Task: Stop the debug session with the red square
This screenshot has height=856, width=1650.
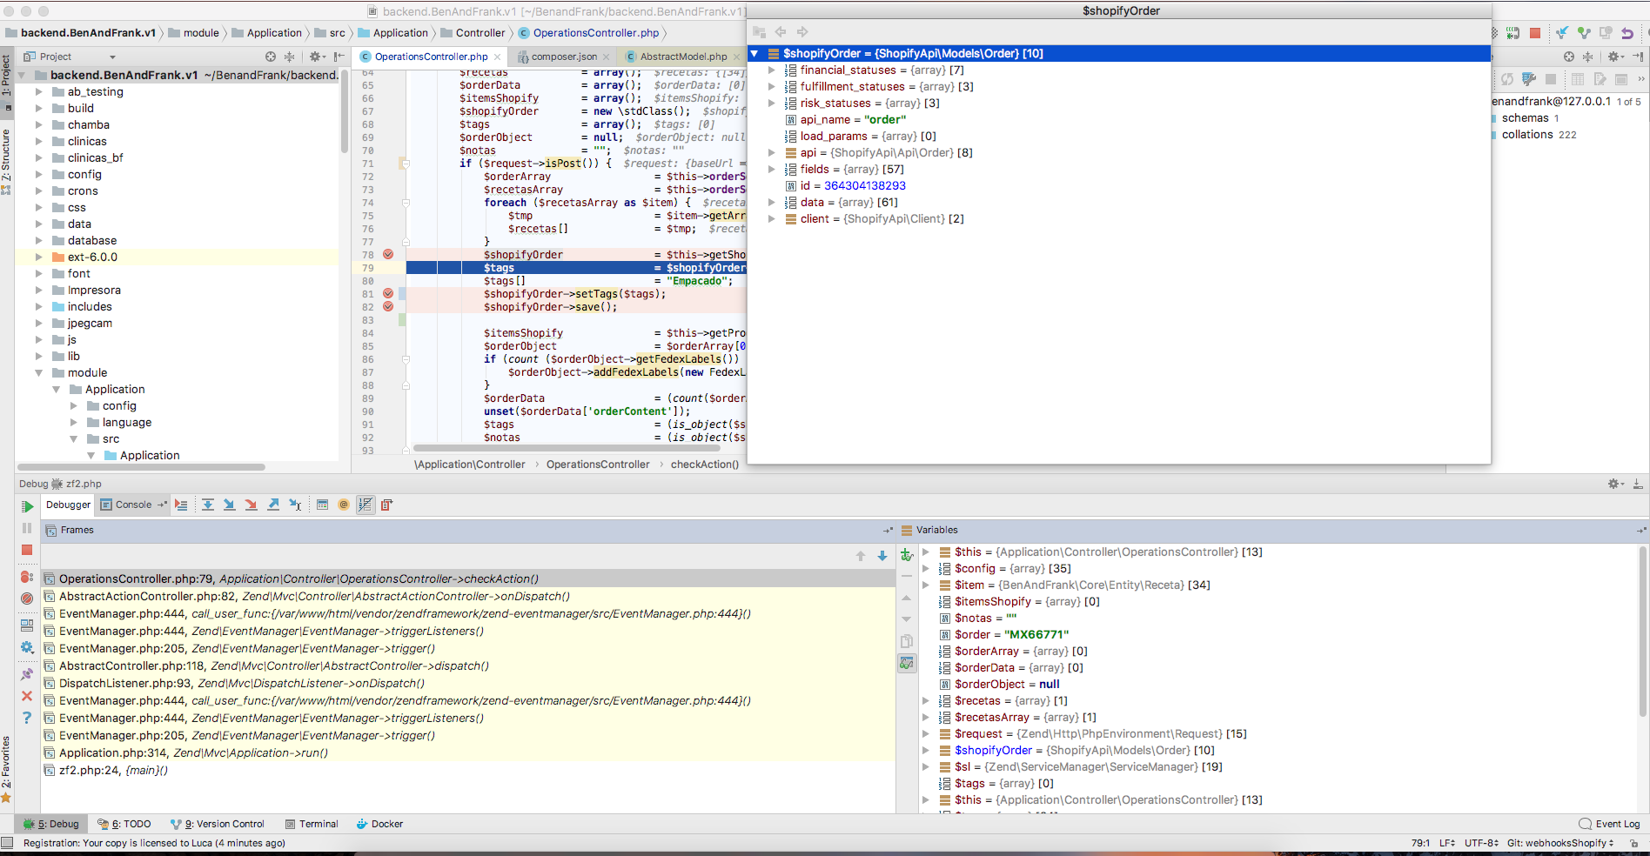Action: [27, 550]
